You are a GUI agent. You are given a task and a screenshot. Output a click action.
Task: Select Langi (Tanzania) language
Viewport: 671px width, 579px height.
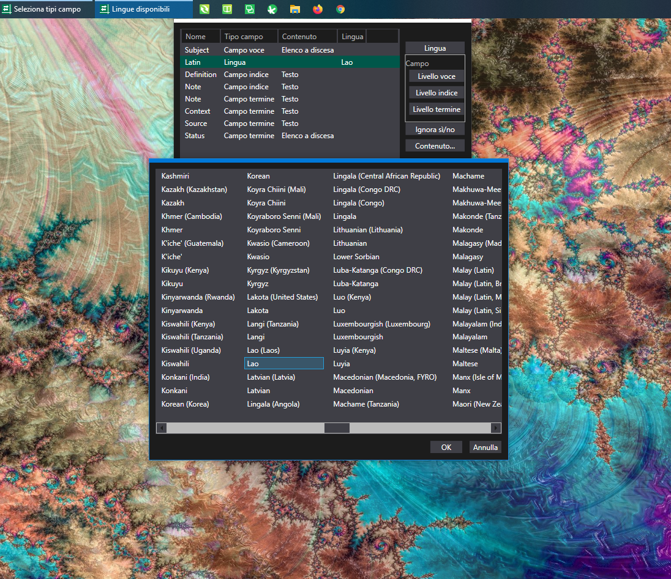[272, 324]
